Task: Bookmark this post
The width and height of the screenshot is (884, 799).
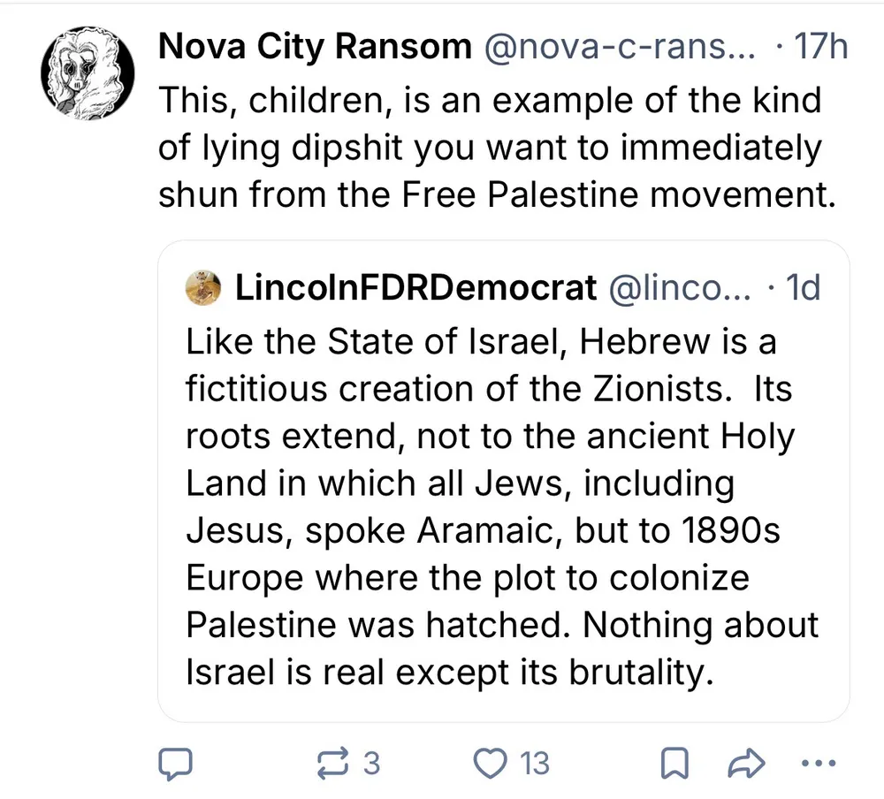Action: point(677,763)
